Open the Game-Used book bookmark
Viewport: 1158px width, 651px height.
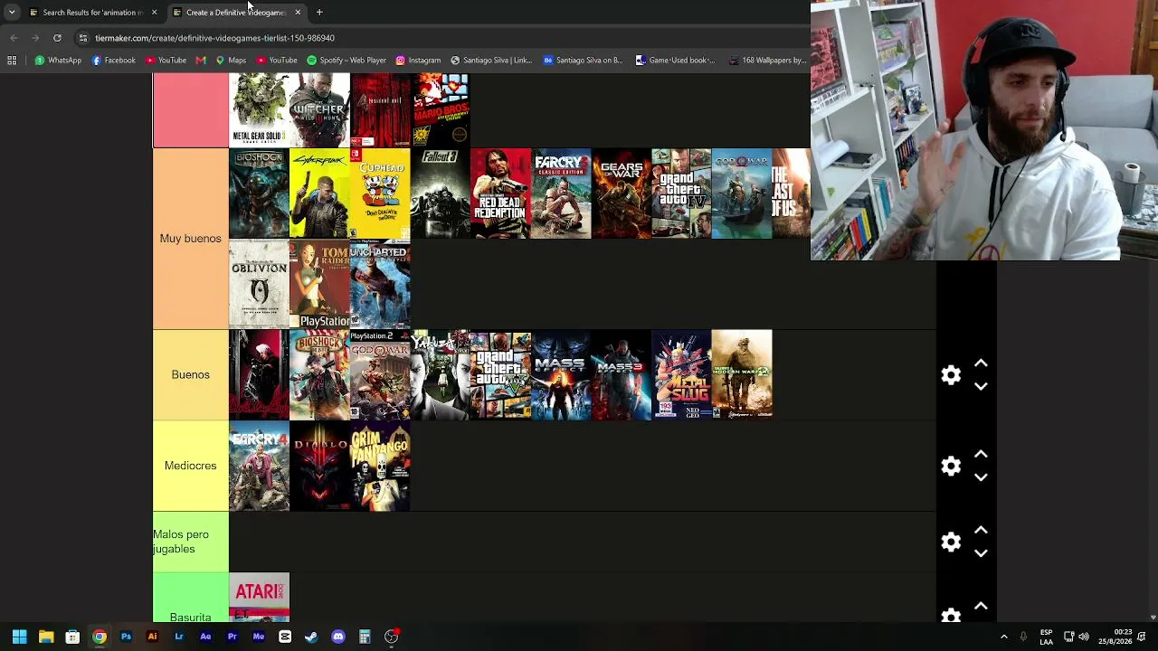tap(675, 61)
